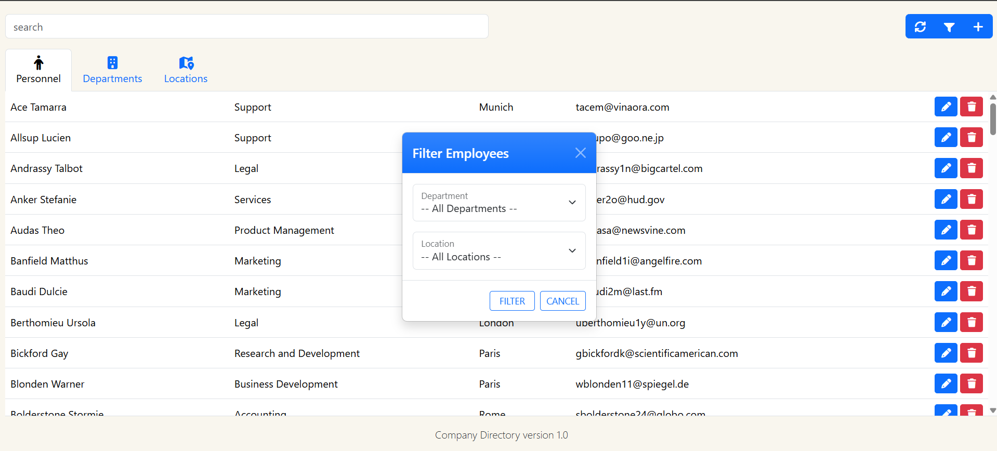
Task: Select the Personnel tab
Action: (38, 70)
